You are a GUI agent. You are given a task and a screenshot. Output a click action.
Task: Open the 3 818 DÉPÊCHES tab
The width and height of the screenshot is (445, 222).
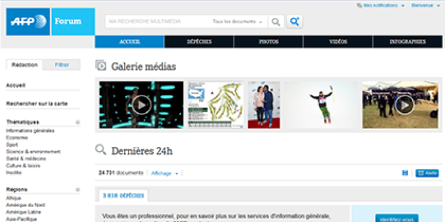click(123, 196)
